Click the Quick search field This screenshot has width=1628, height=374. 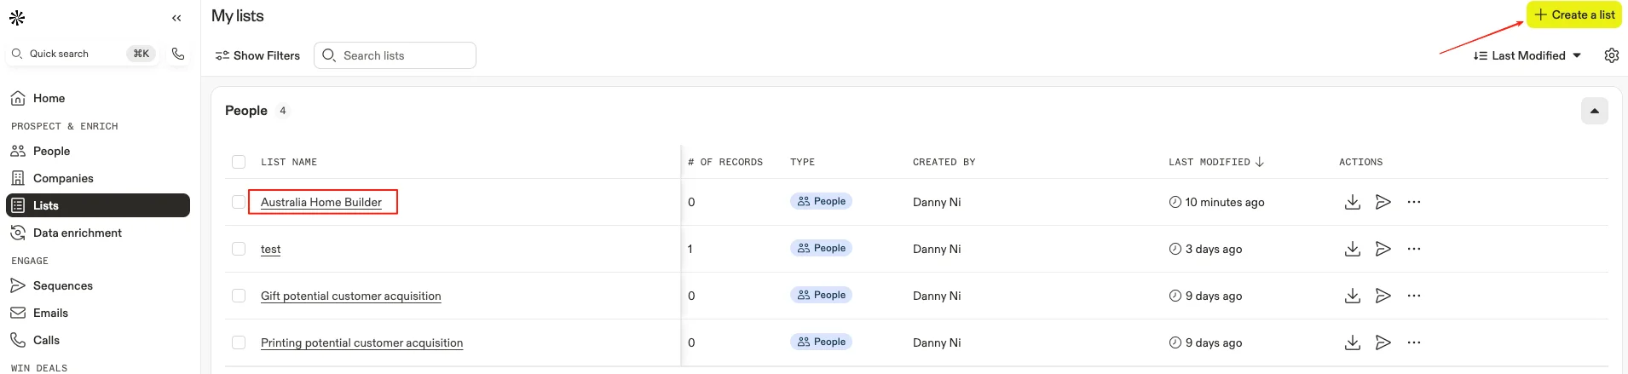[83, 54]
